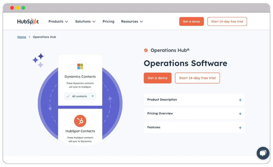This screenshot has width=273, height=167.
Task: Click the HubSpot Contacts card title
Action: [80, 131]
